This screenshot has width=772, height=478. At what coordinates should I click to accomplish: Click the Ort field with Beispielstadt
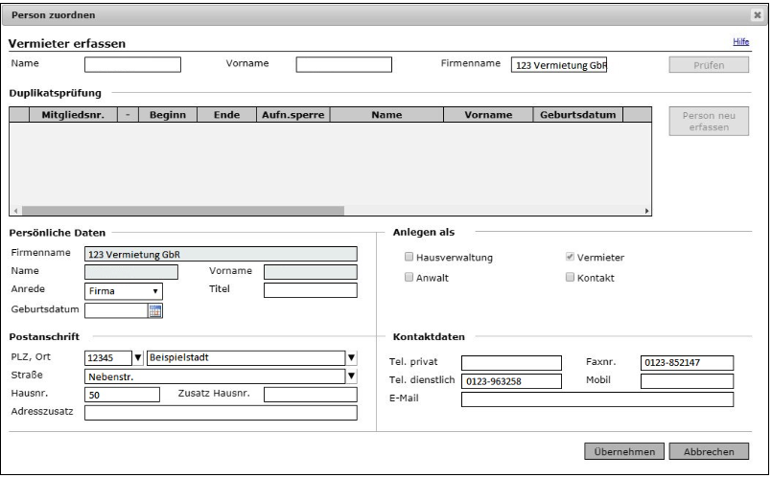(x=246, y=358)
